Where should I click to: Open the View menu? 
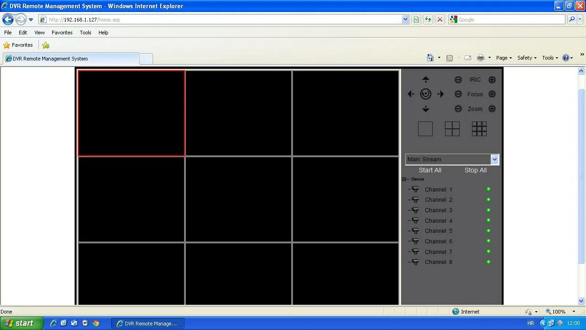[39, 33]
